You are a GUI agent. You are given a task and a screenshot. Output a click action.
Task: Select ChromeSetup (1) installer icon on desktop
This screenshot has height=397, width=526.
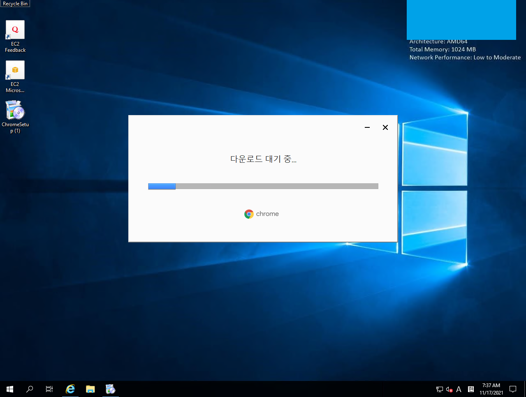click(15, 117)
